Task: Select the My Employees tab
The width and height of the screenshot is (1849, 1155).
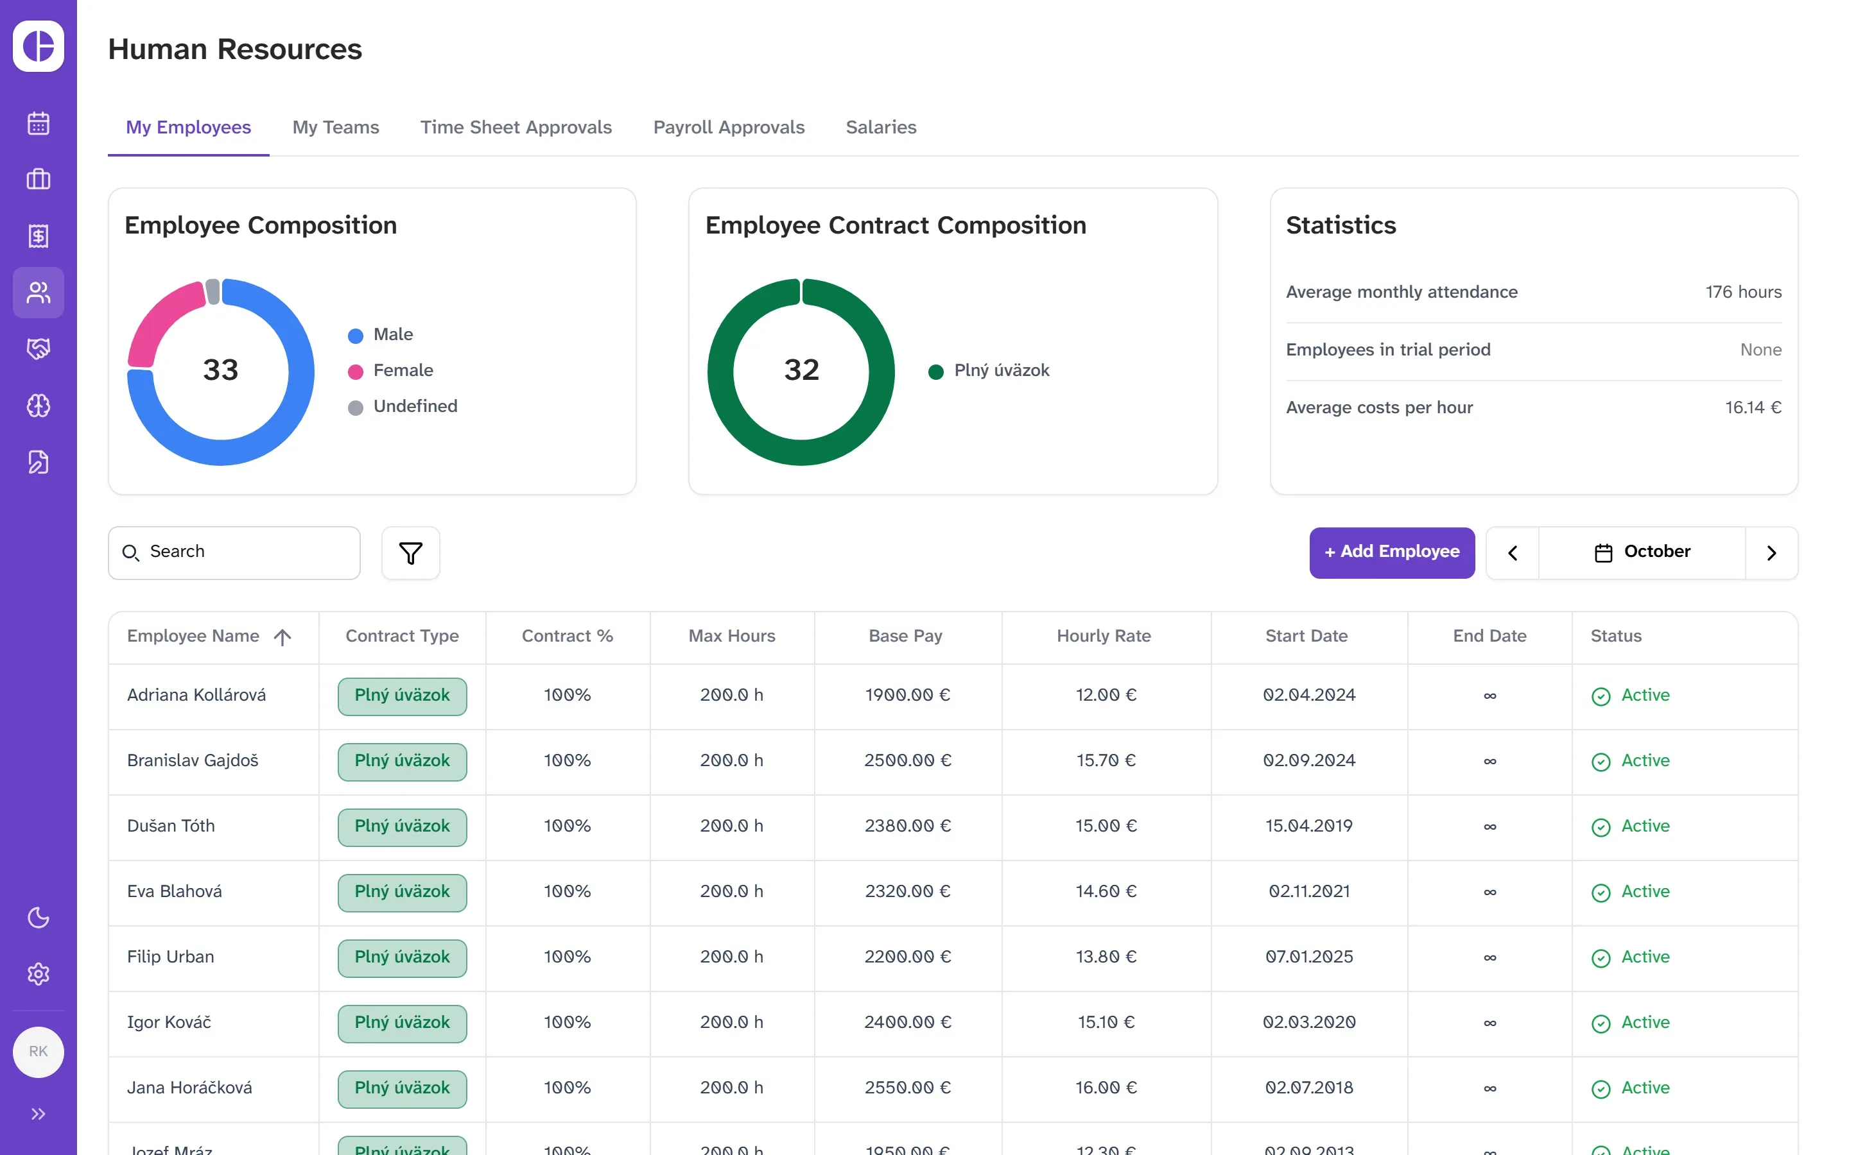Action: (188, 128)
